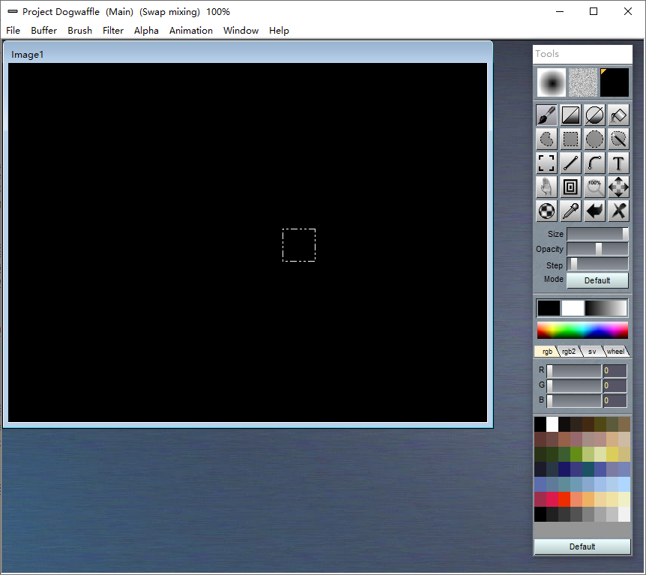Select the rectangle selection tool
Screen dimensions: 646x575
click(x=570, y=139)
